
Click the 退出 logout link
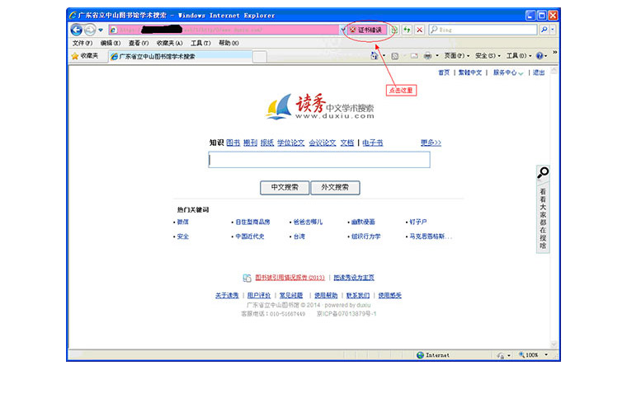(x=539, y=73)
